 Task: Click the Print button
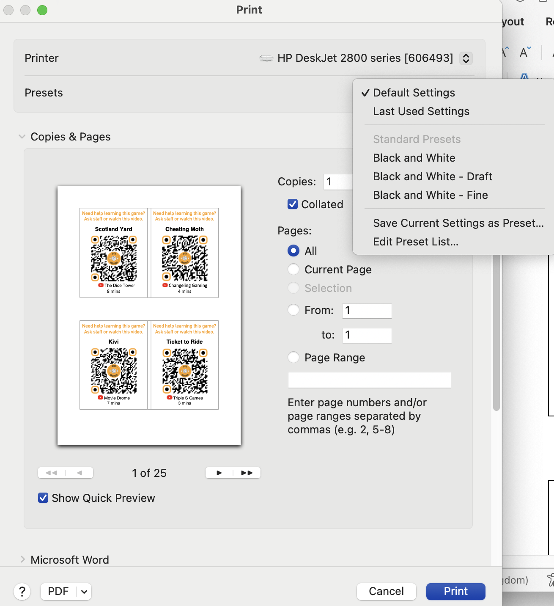point(456,591)
